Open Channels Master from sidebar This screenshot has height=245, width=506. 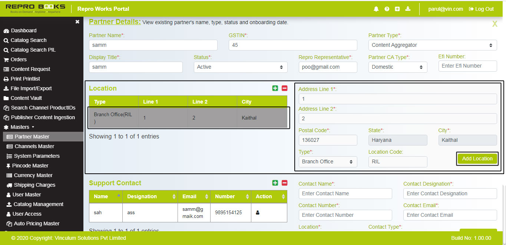point(34,146)
